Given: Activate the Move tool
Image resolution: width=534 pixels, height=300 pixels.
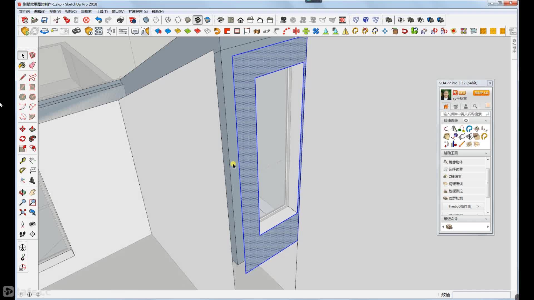Looking at the screenshot, I should (x=23, y=129).
